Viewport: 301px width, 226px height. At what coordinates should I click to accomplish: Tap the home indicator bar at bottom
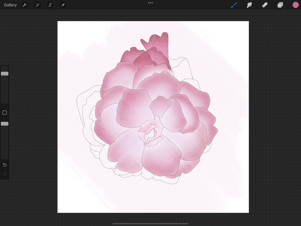pos(150,223)
